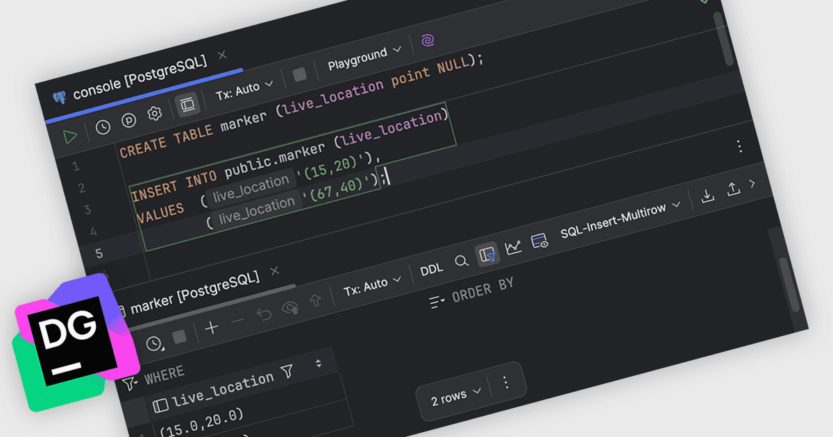Open the editor's vertical three-dot menu
This screenshot has height=437, width=833.
point(739,146)
